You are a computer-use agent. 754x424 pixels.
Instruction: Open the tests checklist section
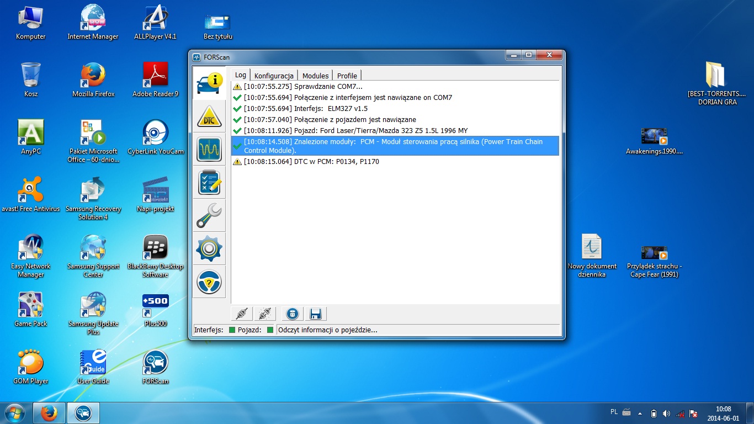point(209,183)
